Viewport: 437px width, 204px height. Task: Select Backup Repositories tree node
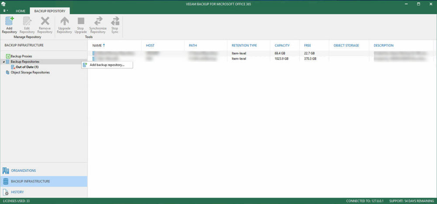[25, 62]
